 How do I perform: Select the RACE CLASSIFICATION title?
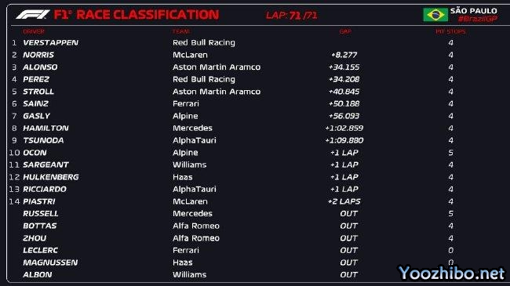[x=148, y=15]
